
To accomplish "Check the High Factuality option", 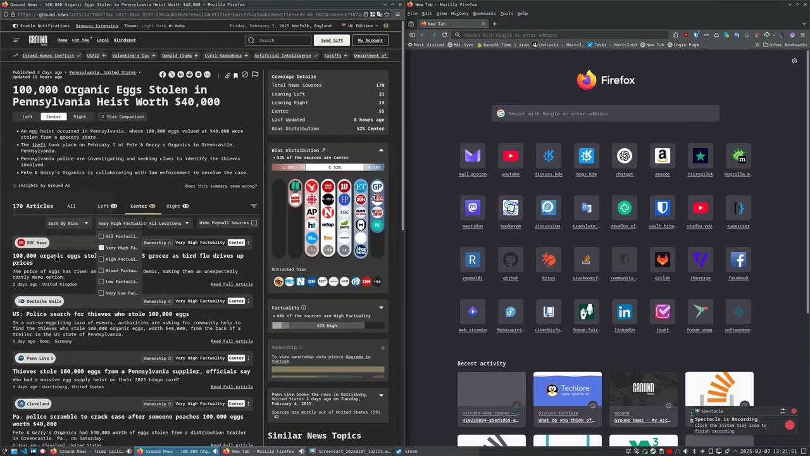I will click(101, 259).
